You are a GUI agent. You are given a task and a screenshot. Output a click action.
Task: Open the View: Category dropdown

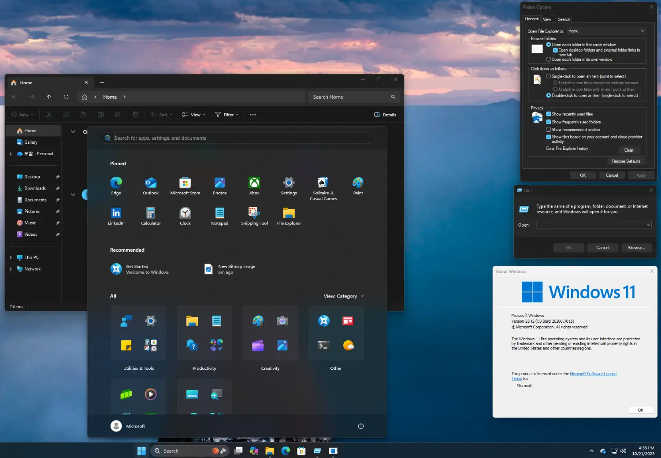[344, 296]
